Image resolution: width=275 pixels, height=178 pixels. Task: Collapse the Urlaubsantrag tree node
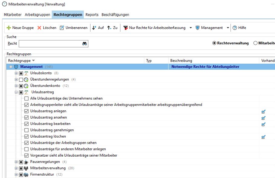15,92
